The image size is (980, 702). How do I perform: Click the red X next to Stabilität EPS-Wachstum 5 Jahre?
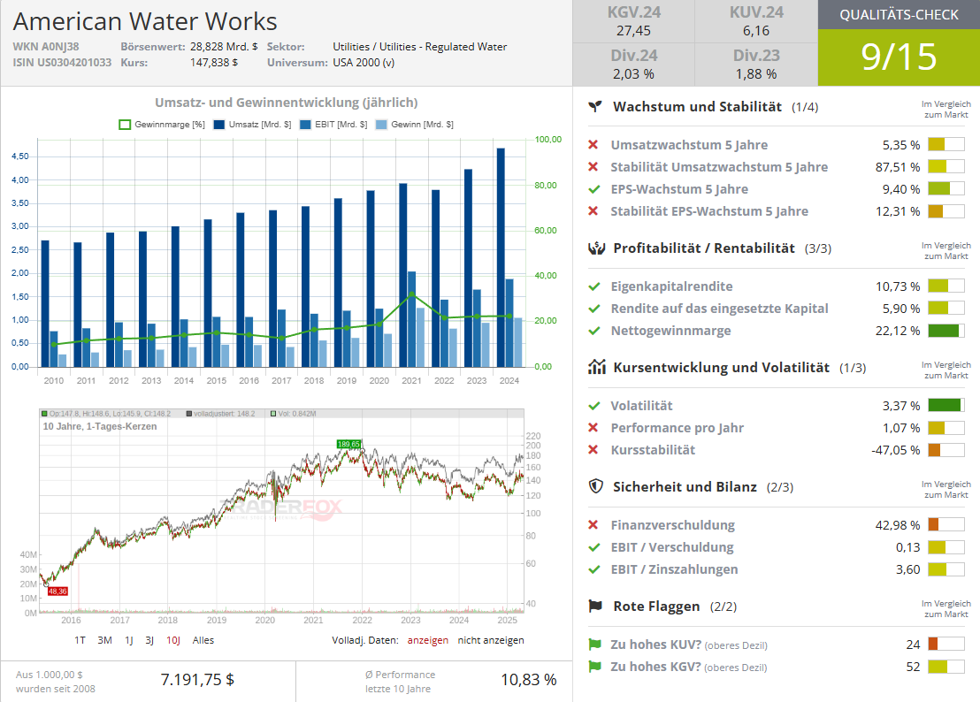[x=593, y=211]
